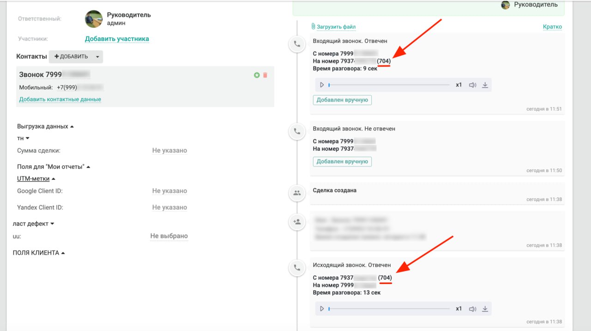The image size is (591, 331).
Task: Delete contact using the red trash icon
Action: pos(265,75)
